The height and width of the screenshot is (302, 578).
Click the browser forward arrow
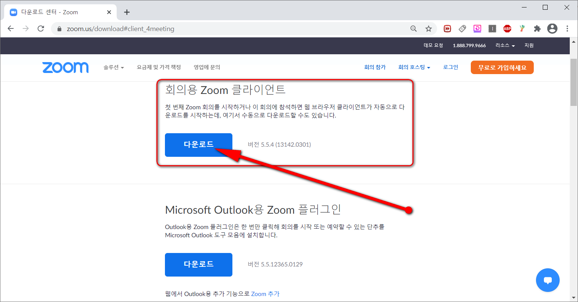(25, 29)
